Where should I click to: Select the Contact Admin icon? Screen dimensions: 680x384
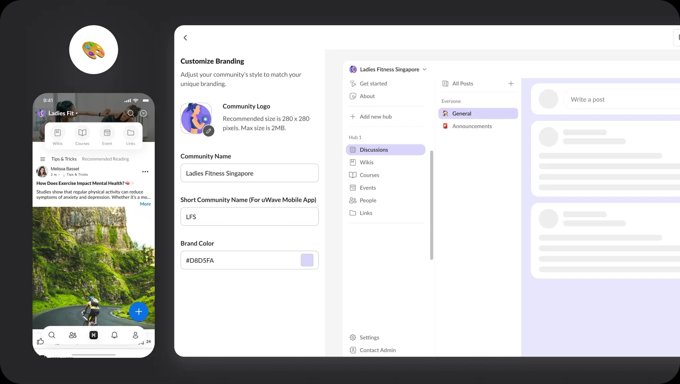353,350
